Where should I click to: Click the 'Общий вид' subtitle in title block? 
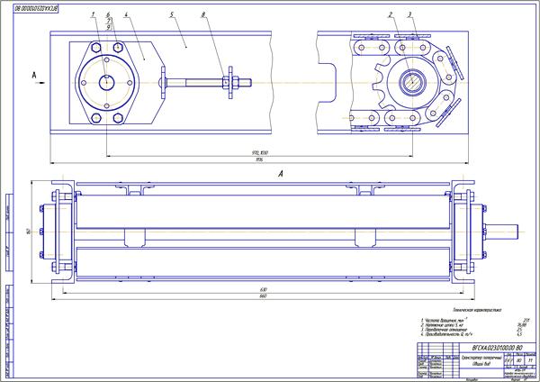click(x=482, y=364)
